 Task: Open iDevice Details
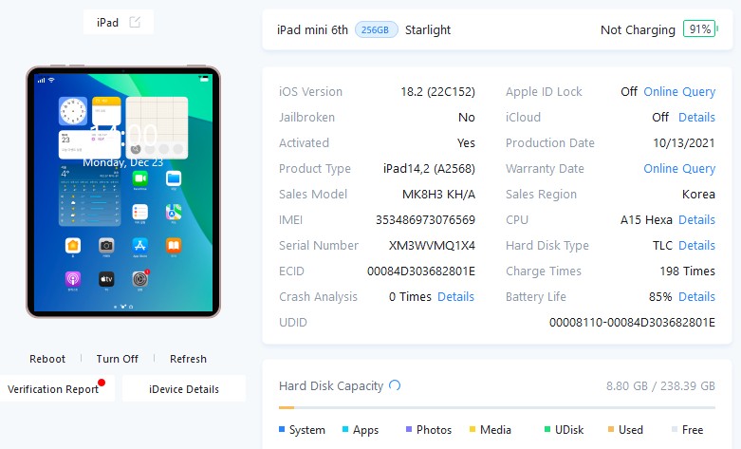coord(184,389)
